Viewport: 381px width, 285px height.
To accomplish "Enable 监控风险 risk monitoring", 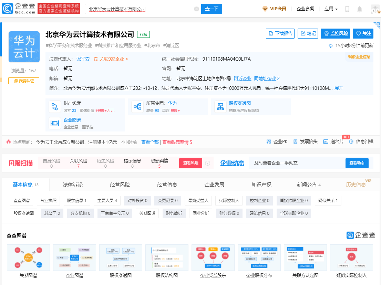I will [335, 33].
